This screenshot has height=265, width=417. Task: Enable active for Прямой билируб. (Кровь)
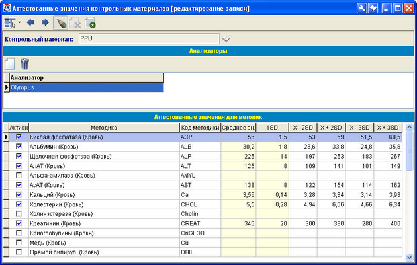point(19,252)
